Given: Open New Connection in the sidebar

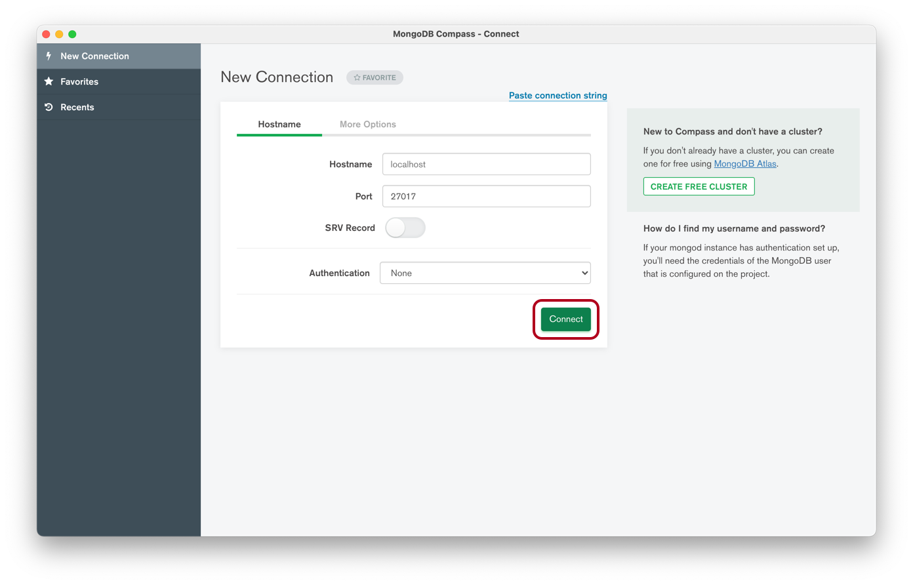Looking at the screenshot, I should point(119,56).
